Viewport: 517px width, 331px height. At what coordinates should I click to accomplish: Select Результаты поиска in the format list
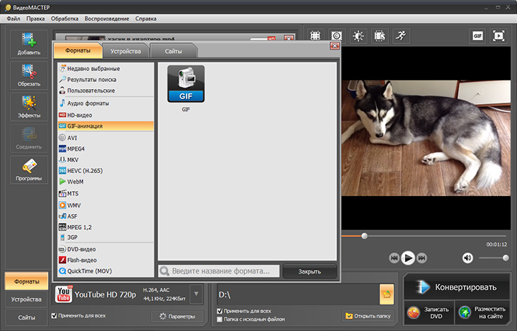pos(106,80)
